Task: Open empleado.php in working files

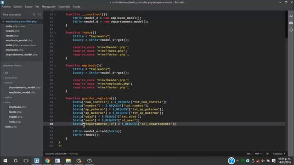Action: click(14, 50)
